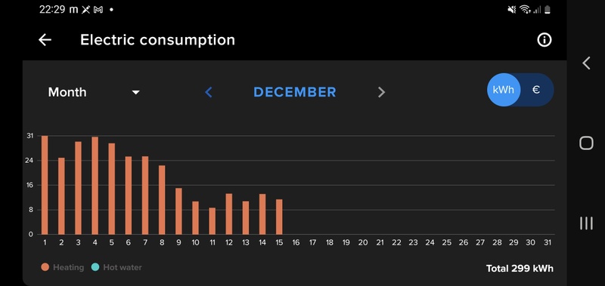Tap the Android back chevron in the navigation bar
The height and width of the screenshot is (286, 605).
[x=586, y=63]
